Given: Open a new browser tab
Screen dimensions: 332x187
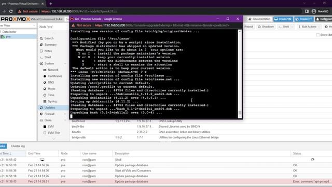Looking at the screenshot, I should (x=51, y=4).
